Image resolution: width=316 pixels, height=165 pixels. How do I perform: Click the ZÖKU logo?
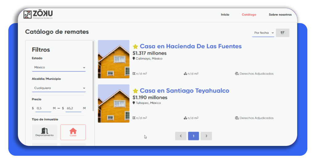(38, 14)
